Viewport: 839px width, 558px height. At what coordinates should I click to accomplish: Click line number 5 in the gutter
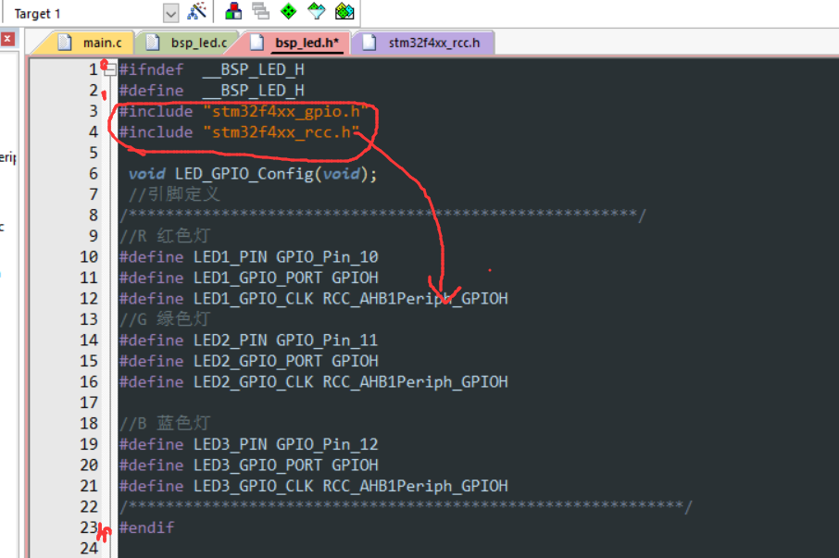[x=94, y=153]
